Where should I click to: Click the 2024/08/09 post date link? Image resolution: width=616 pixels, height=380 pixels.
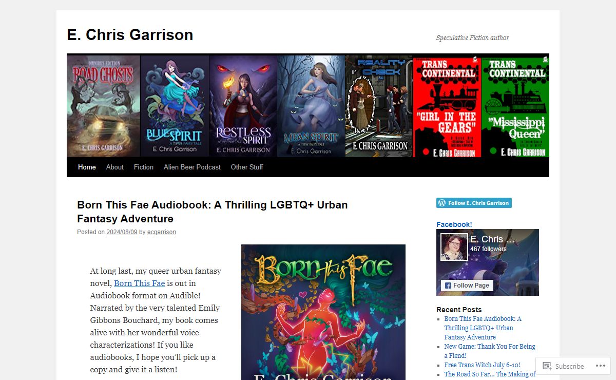coord(122,232)
